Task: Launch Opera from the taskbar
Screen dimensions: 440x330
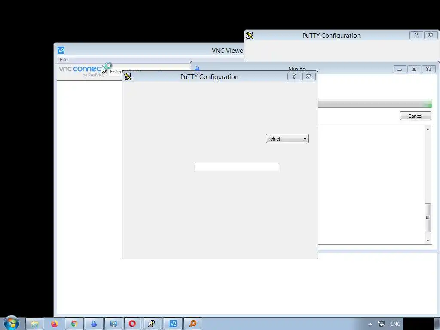Action: (x=132, y=324)
